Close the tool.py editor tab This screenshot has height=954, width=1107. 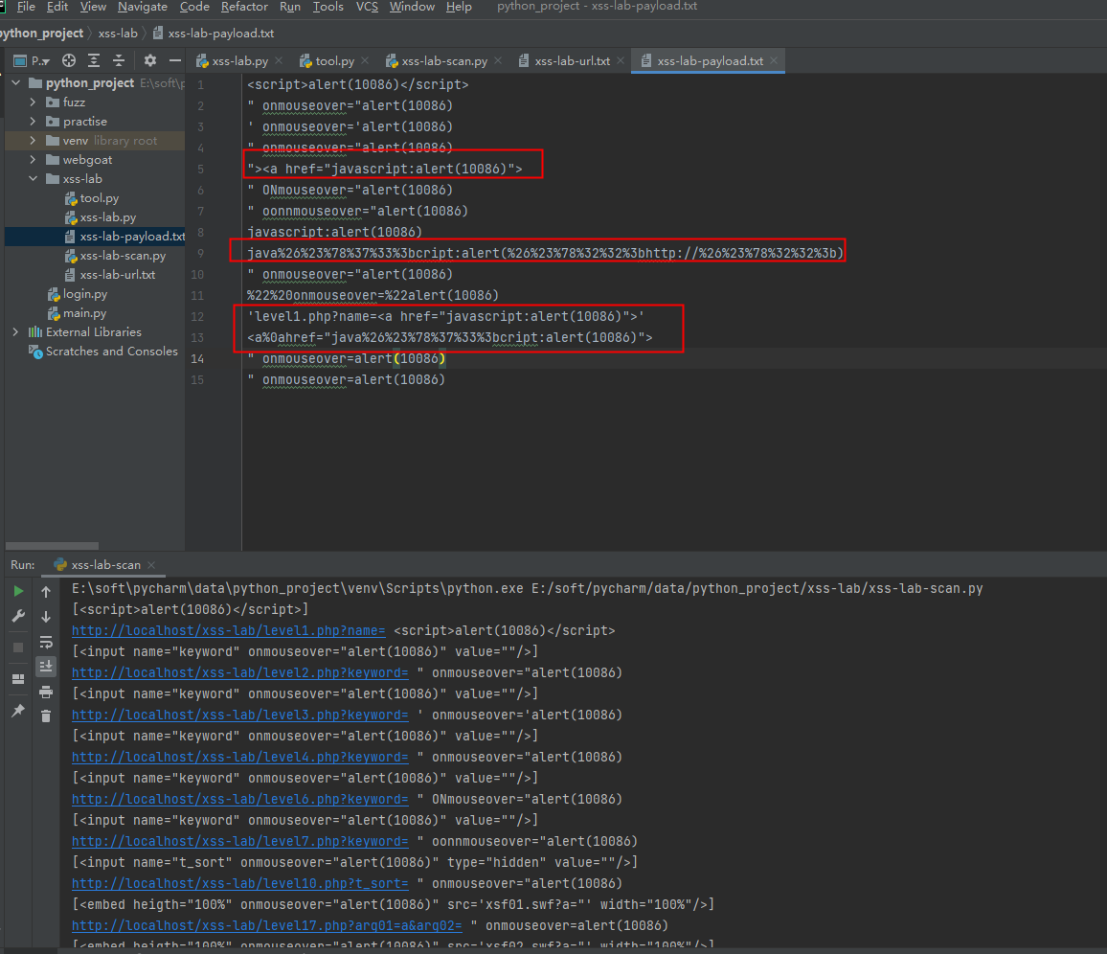364,60
